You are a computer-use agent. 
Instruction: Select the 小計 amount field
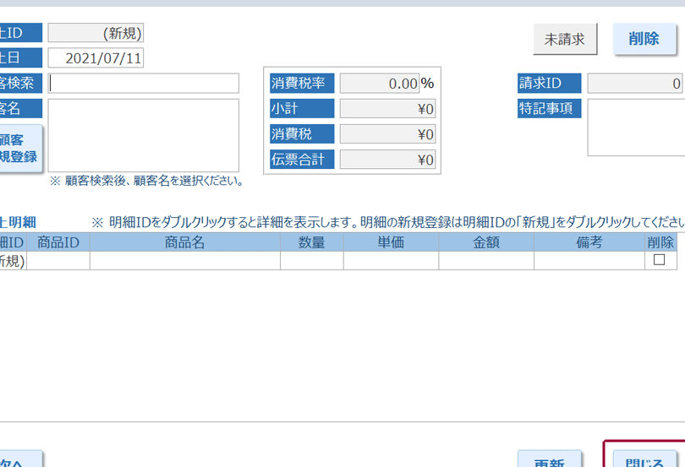coord(387,109)
